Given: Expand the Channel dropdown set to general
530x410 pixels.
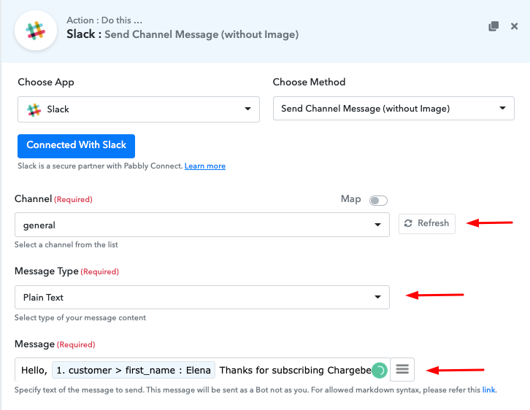Looking at the screenshot, I should (x=202, y=225).
